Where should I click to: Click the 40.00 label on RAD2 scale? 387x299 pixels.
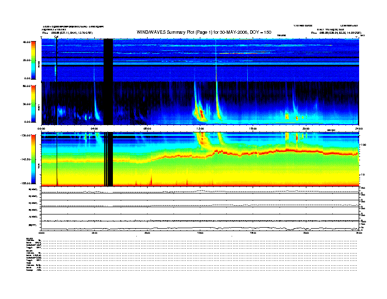click(26, 42)
